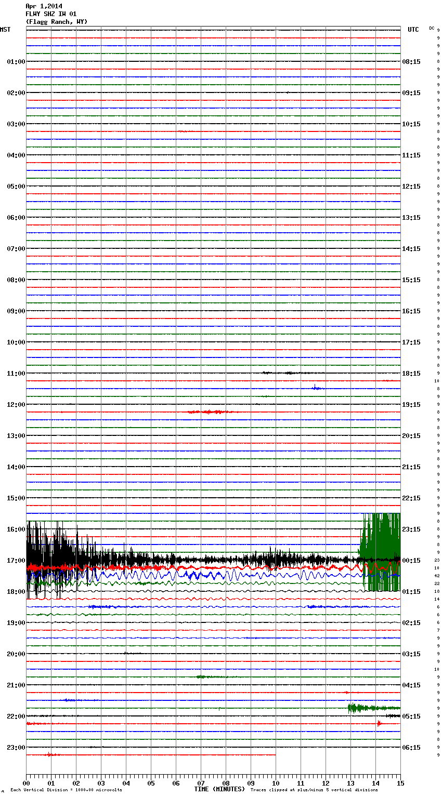
Task: Select the MST time label "01:00"
Action: click(x=16, y=62)
